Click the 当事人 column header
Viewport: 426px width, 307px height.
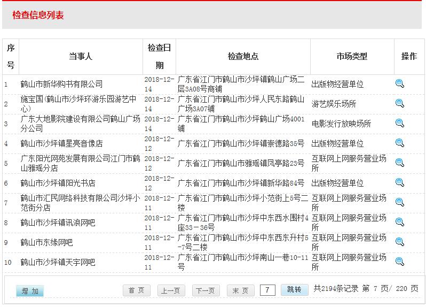(80, 56)
